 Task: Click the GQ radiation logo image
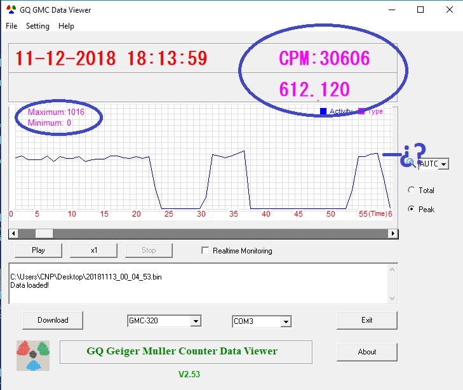pos(33,356)
